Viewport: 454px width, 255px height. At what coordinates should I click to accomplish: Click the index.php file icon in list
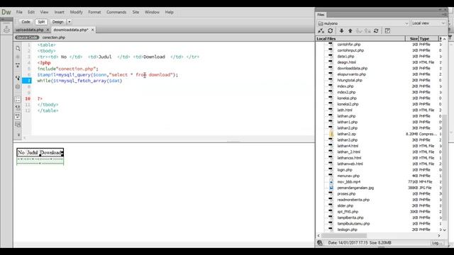pyautogui.click(x=331, y=86)
